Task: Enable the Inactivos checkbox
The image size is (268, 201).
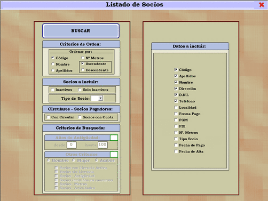Action: pyautogui.click(x=52, y=90)
